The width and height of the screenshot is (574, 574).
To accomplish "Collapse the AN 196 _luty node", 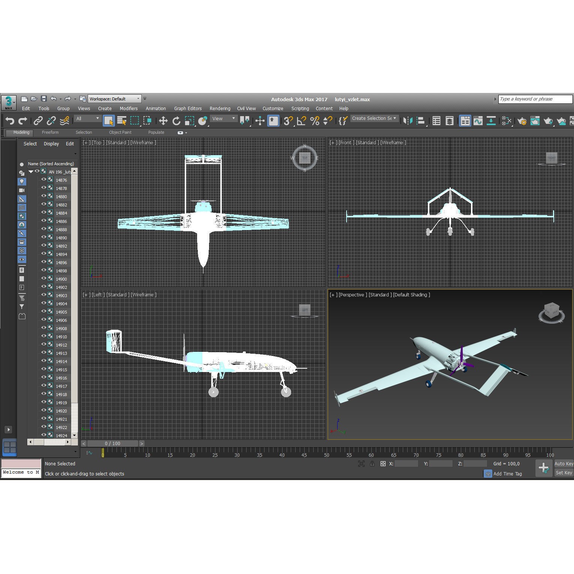I will tap(31, 171).
